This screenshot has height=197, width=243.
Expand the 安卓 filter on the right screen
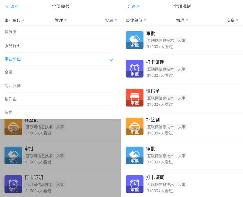pyautogui.click(x=232, y=20)
